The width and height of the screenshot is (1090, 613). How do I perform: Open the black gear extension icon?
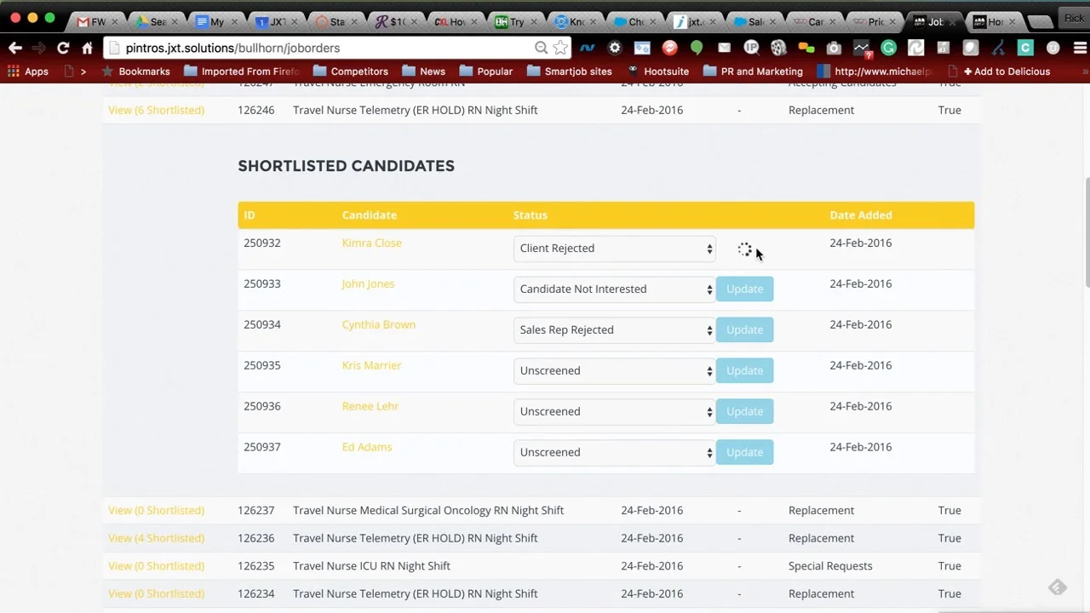(615, 49)
